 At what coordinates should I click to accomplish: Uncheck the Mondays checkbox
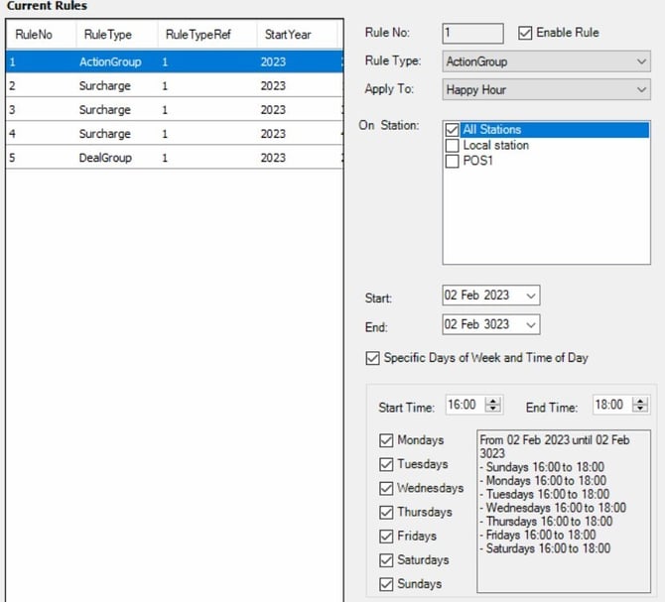coord(386,440)
